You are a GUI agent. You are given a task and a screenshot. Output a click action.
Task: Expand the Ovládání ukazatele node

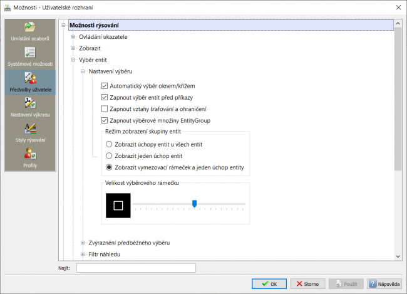[x=73, y=36]
